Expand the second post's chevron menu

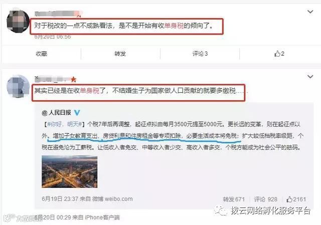[x=310, y=77]
